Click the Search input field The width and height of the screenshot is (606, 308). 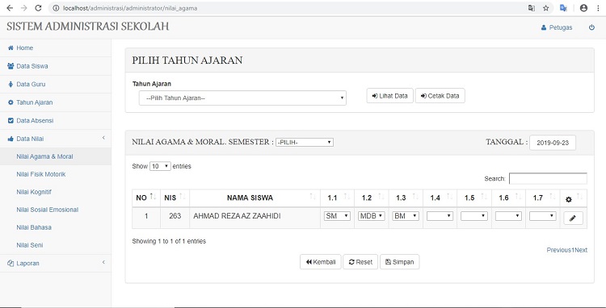548,178
